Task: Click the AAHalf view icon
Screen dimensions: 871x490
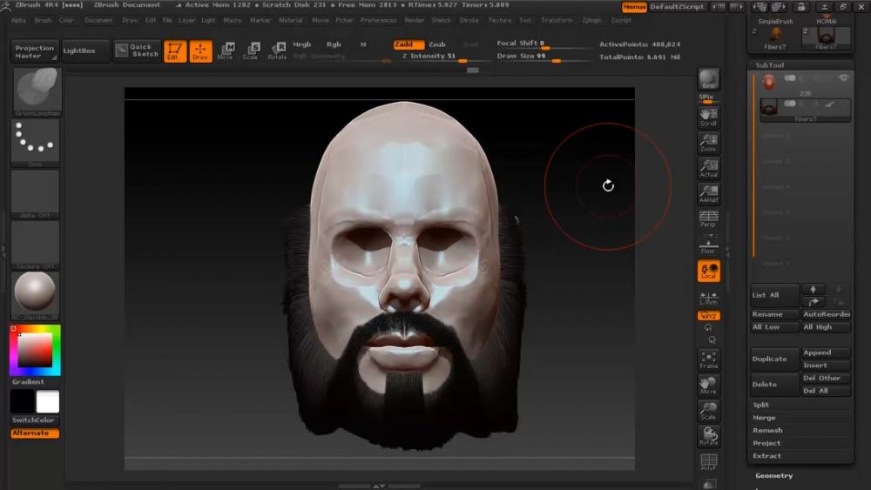Action: pos(708,192)
